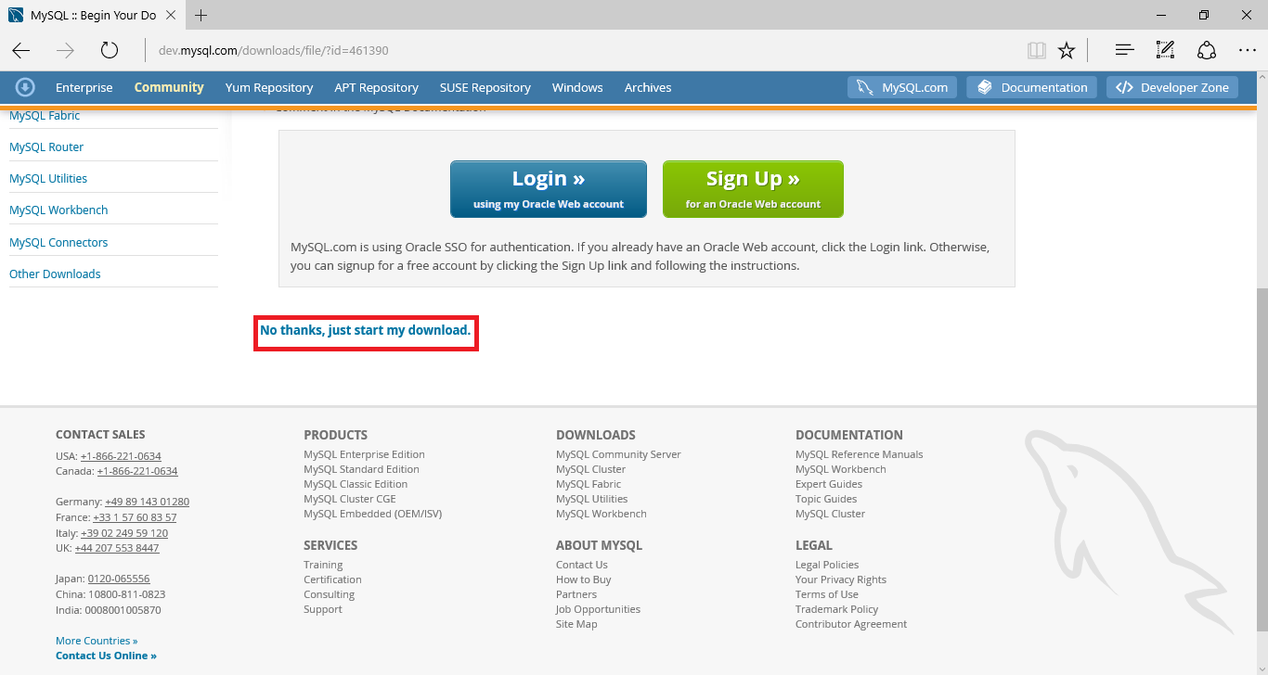
Task: Open MySQL Connectors in sidebar
Action: coord(58,242)
